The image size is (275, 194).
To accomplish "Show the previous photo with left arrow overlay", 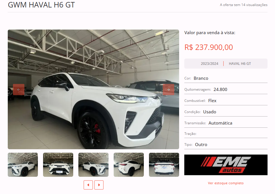I will 19,90.
